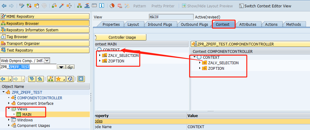Viewport: 310px width, 130px height.
Task: Click Expand All double-down arrows icon
Action: pyautogui.click(x=32, y=79)
